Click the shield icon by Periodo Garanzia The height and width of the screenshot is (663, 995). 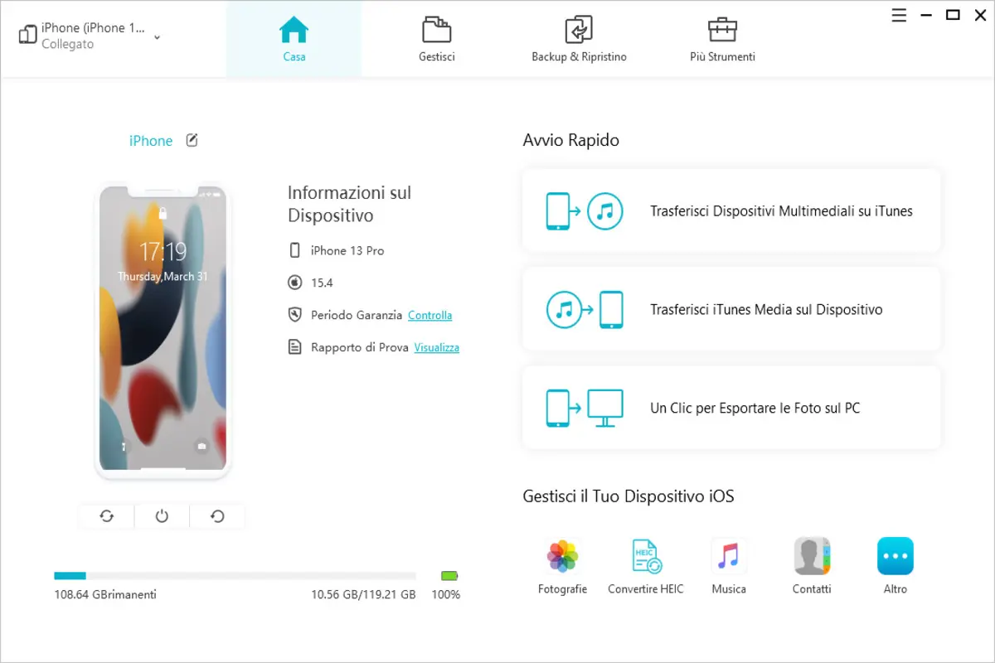tap(294, 315)
